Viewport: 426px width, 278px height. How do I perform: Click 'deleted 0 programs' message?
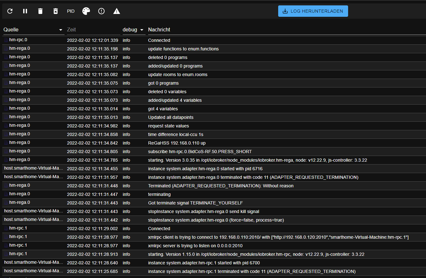pos(168,57)
